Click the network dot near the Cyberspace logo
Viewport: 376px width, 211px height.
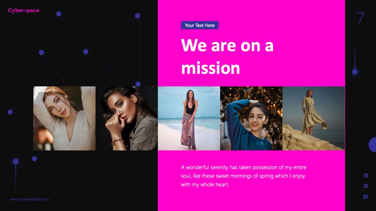(58, 14)
